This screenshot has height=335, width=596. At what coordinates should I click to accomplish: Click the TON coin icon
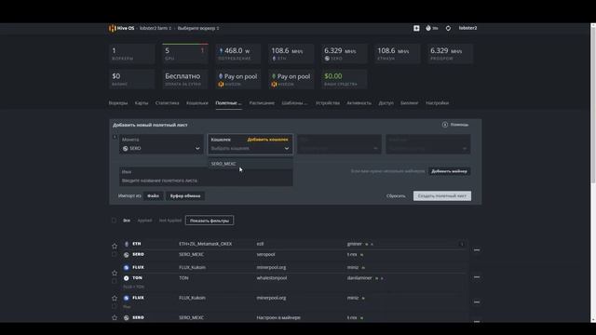[127, 278]
